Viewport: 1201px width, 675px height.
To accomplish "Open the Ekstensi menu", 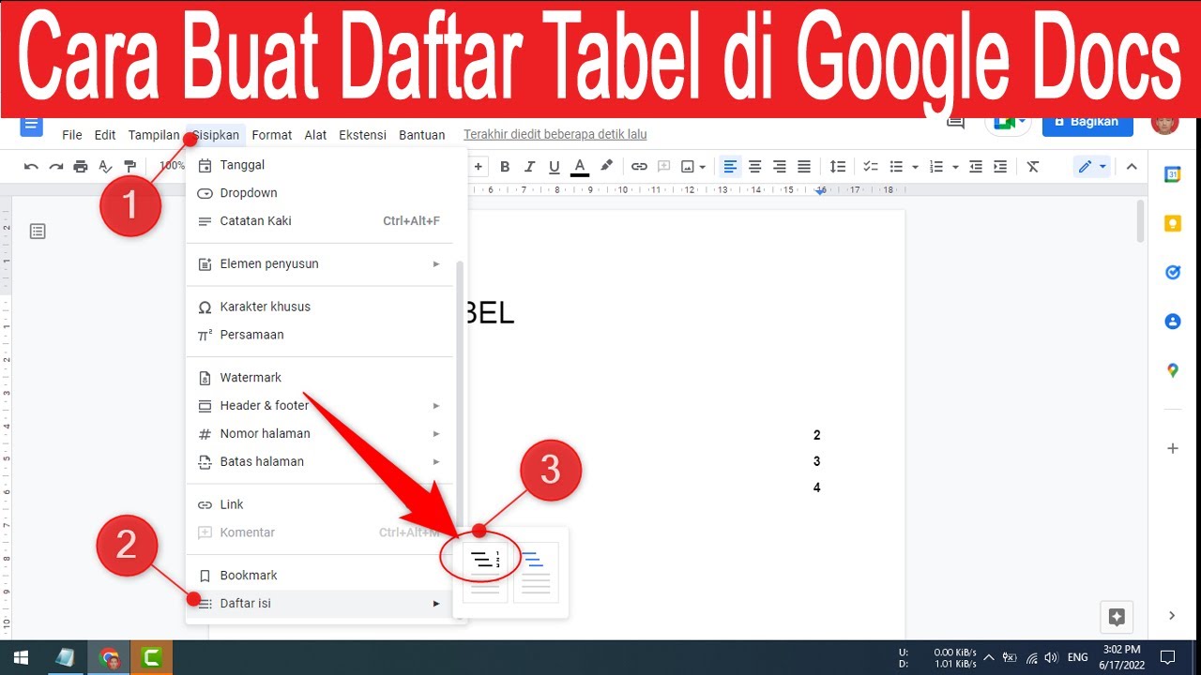I will click(x=363, y=135).
